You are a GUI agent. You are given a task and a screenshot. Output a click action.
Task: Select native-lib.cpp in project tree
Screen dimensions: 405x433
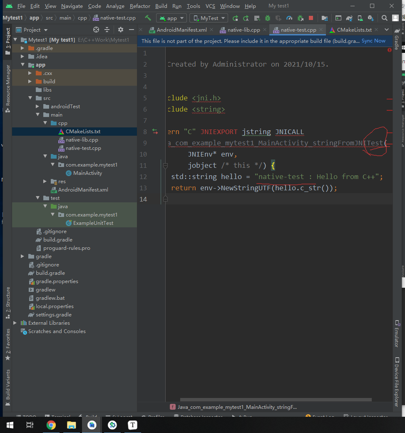(82, 140)
